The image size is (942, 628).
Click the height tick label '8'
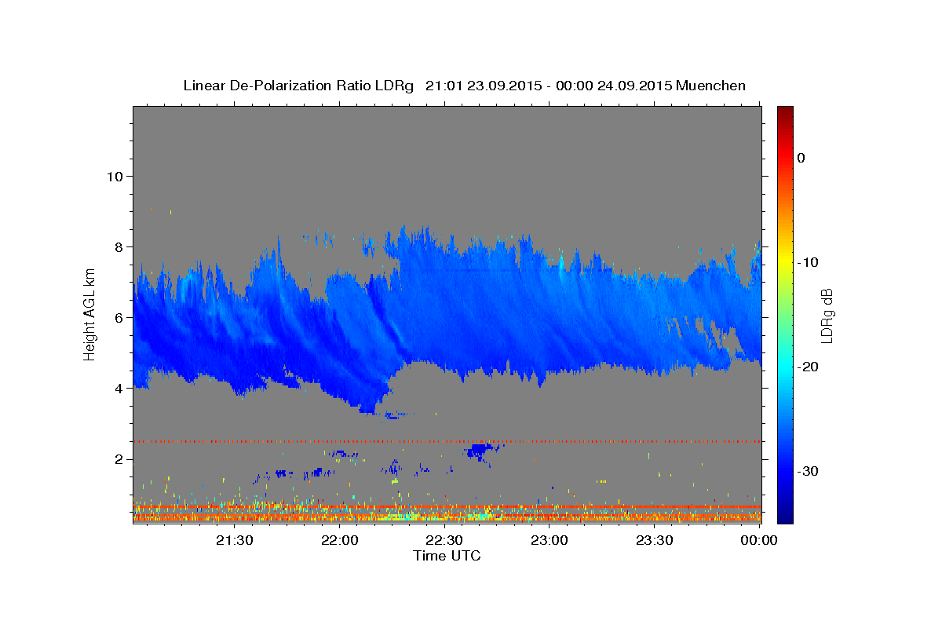click(118, 246)
